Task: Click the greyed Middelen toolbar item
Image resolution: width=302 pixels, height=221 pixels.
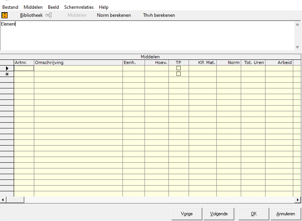Action: 77,15
